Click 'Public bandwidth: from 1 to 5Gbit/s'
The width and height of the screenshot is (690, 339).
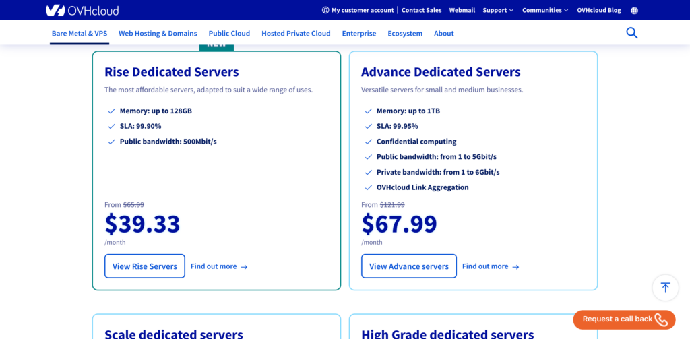(437, 157)
